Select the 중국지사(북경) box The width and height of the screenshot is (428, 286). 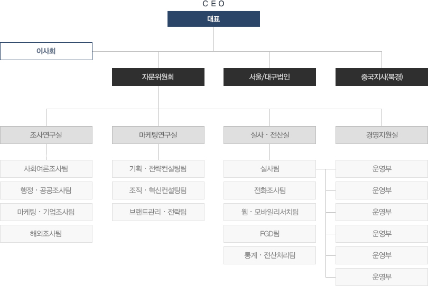382,77
